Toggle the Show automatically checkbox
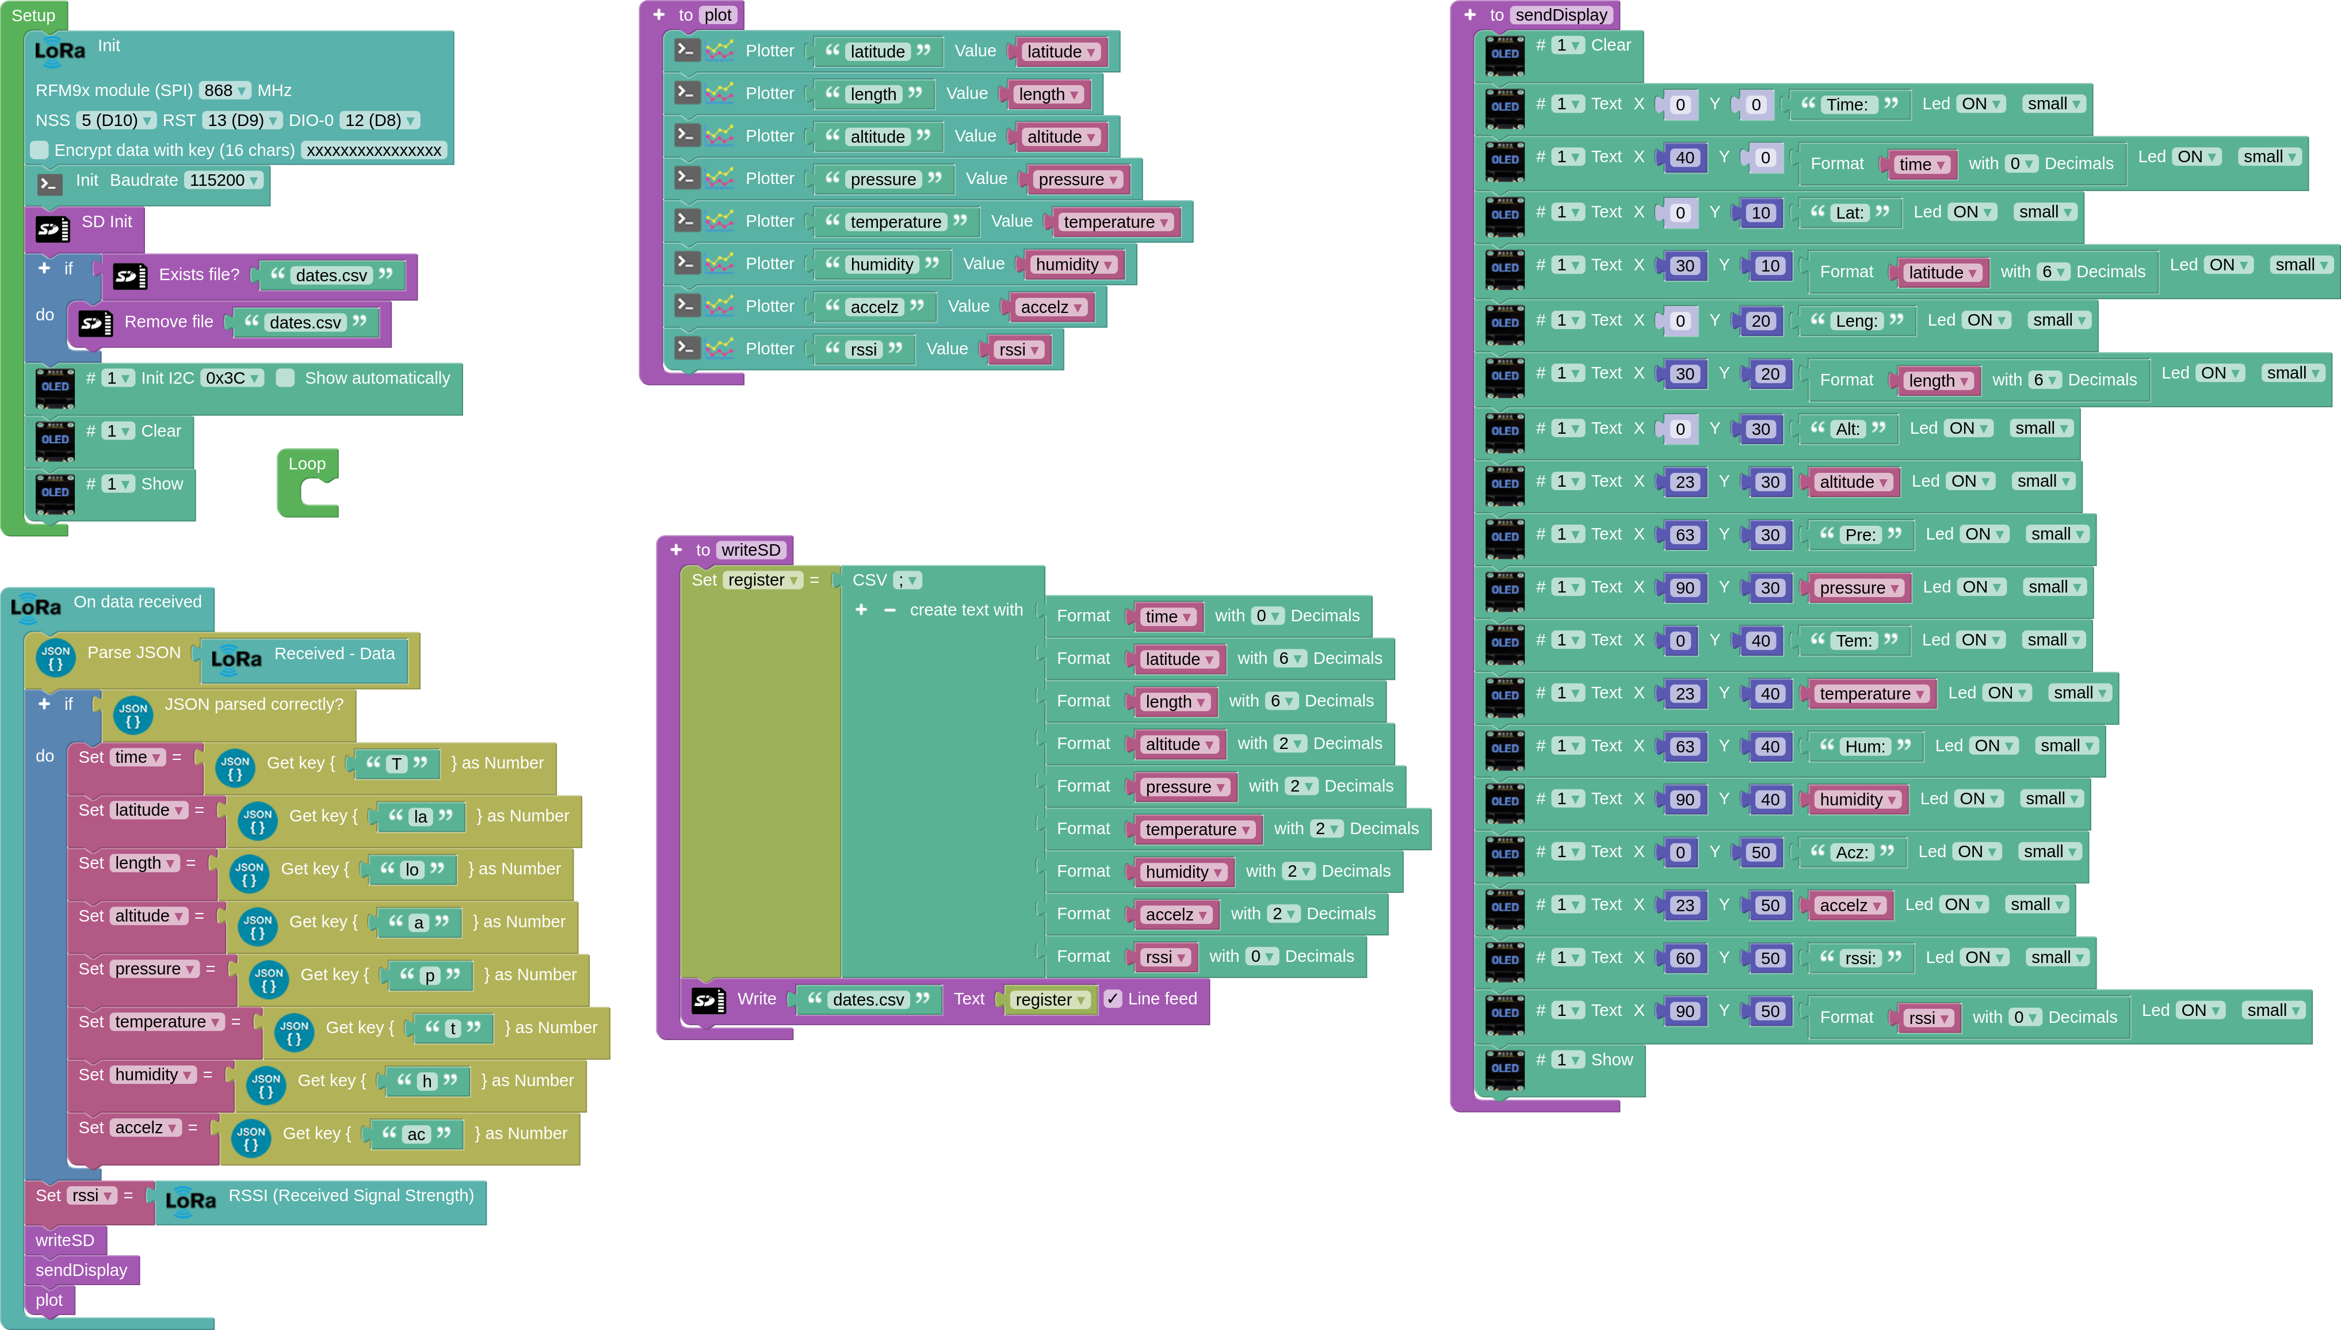 [x=286, y=378]
